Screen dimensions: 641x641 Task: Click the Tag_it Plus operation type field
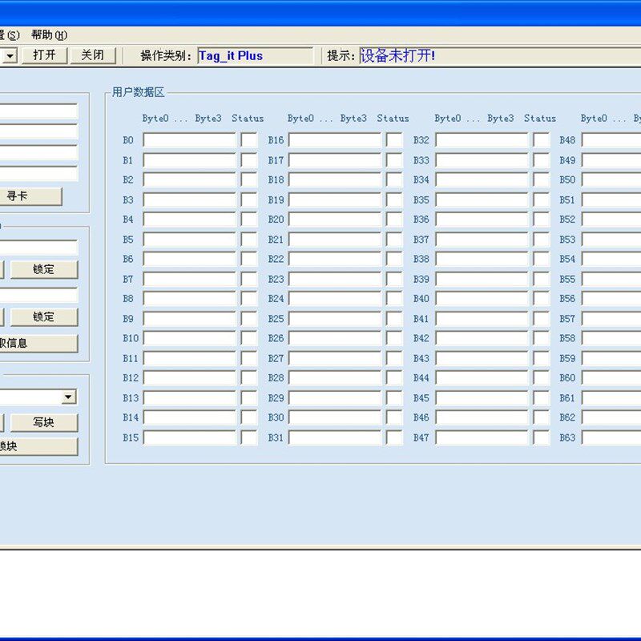256,55
